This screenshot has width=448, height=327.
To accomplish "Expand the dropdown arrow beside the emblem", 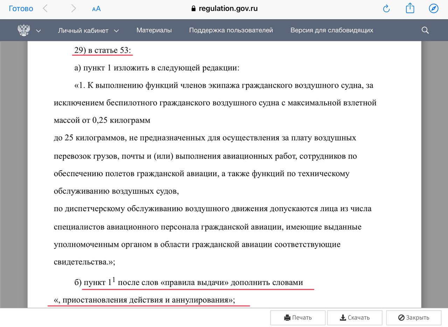I will (x=38, y=31).
